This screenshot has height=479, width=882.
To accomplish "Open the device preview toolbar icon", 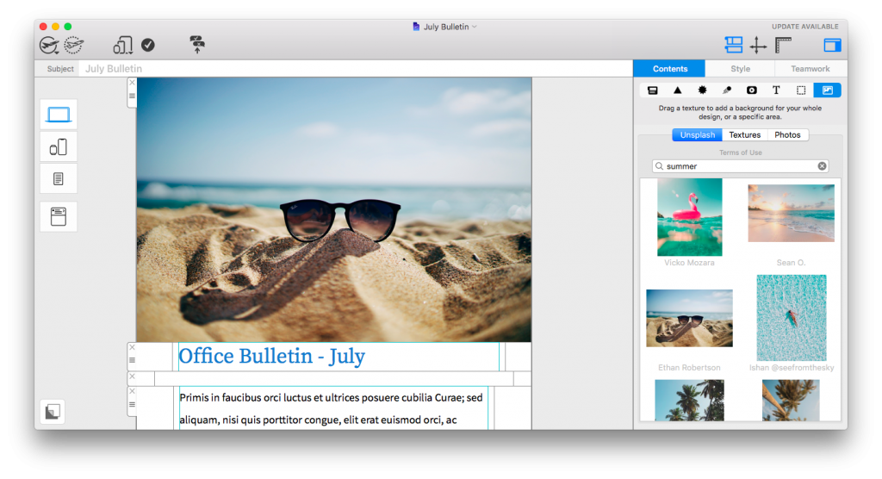I will [122, 45].
